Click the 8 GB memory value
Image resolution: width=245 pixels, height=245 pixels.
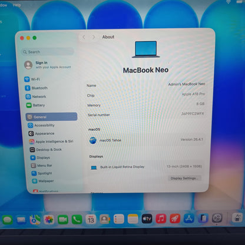(x=200, y=104)
